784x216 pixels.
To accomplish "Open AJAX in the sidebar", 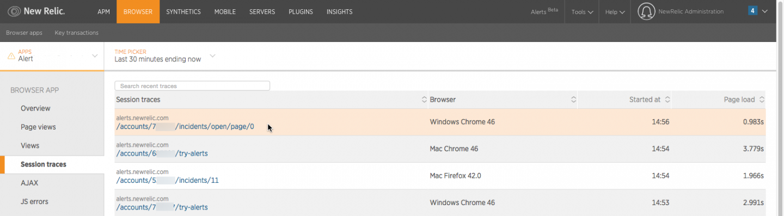I will click(x=29, y=183).
